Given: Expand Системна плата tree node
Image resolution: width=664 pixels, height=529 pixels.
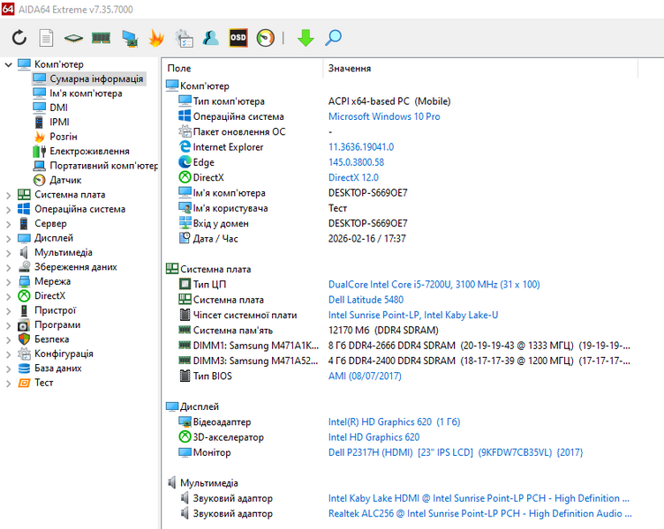Looking at the screenshot, I should pyautogui.click(x=8, y=196).
